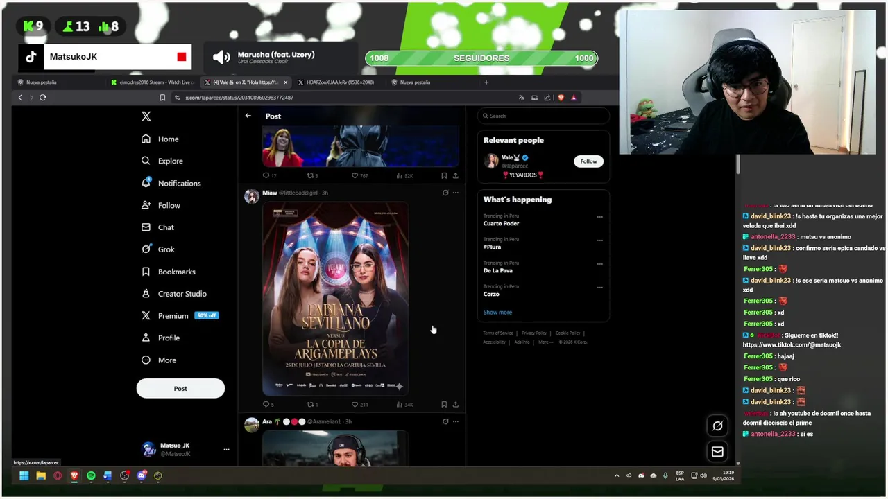
Task: Open Terms of Service footer link
Action: pyautogui.click(x=498, y=333)
